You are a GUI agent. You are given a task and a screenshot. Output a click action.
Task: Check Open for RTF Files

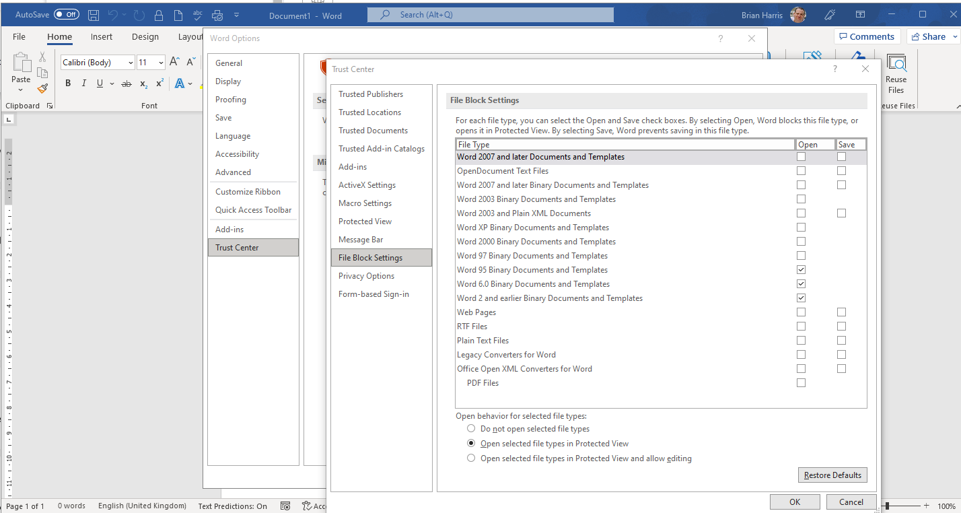[801, 327]
